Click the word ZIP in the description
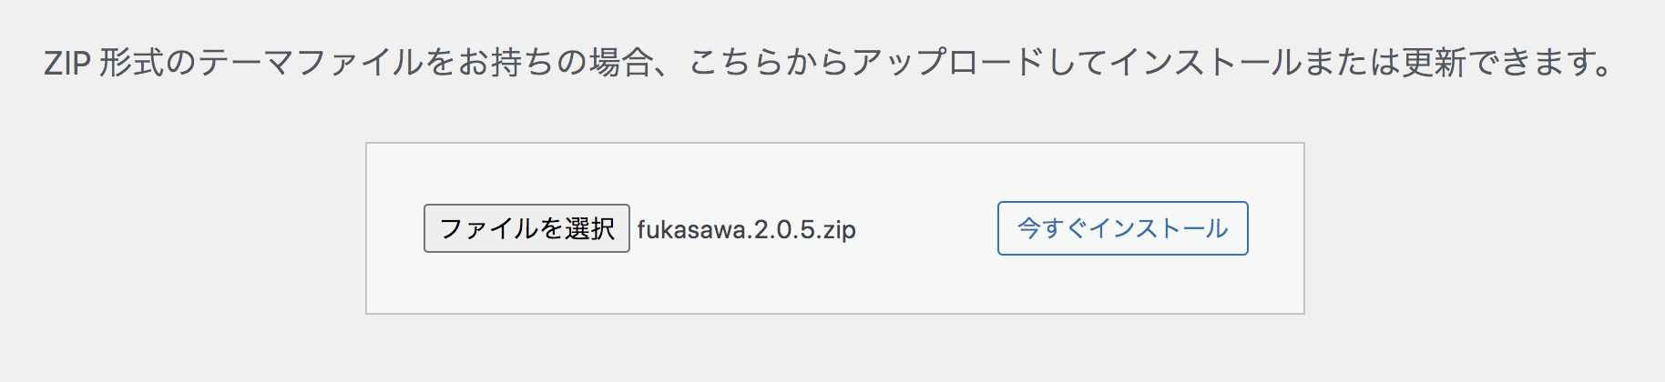Screen dimensions: 1665x382 pyautogui.click(x=67, y=63)
